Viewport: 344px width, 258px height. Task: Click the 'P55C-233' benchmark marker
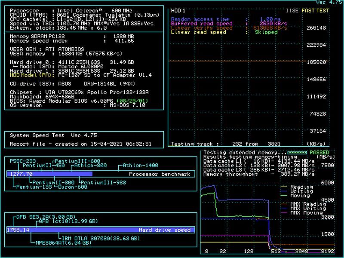pos(23,161)
